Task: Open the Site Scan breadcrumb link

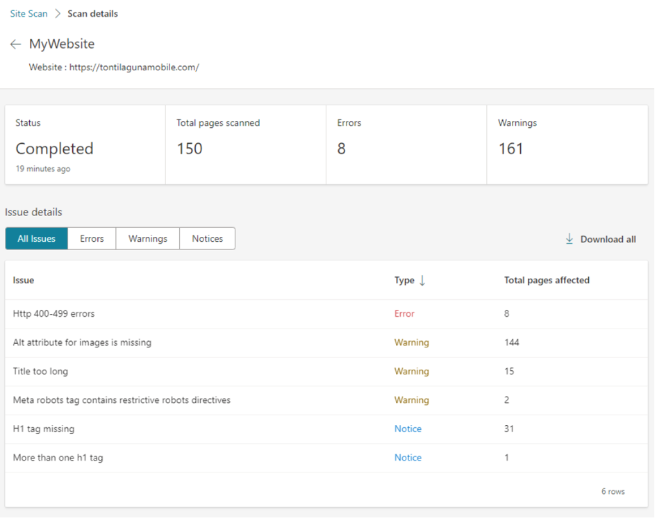Action: (28, 14)
